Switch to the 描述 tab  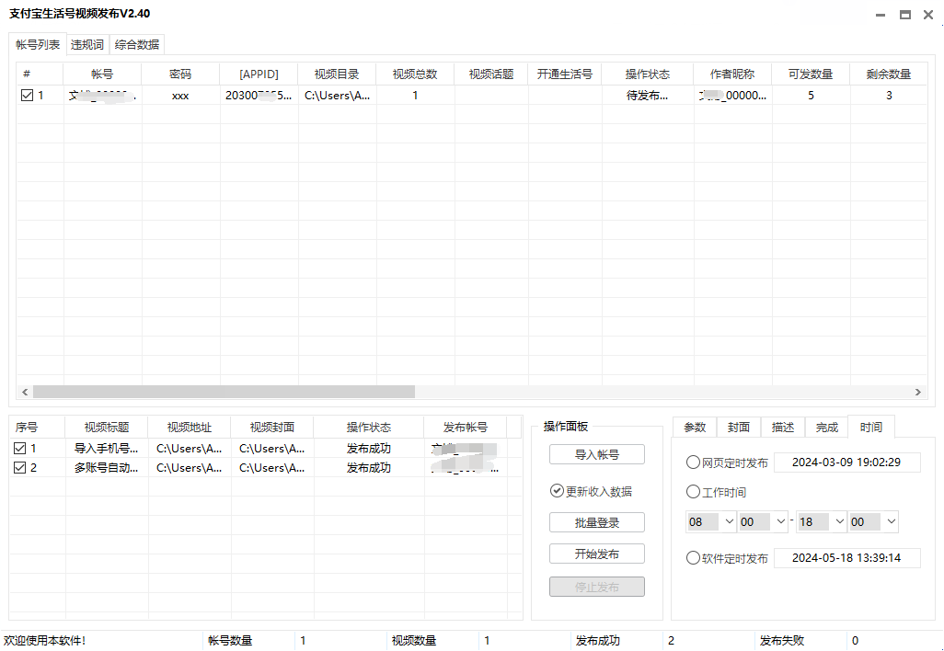[783, 428]
